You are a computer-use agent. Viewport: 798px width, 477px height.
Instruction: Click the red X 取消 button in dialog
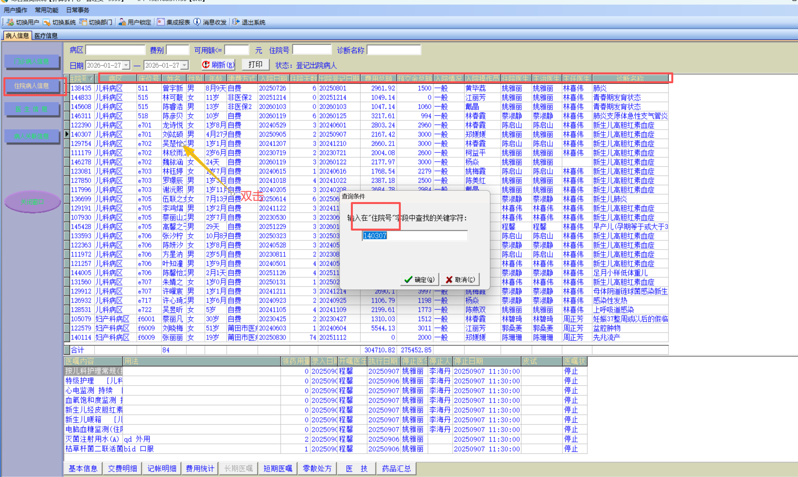click(x=460, y=279)
